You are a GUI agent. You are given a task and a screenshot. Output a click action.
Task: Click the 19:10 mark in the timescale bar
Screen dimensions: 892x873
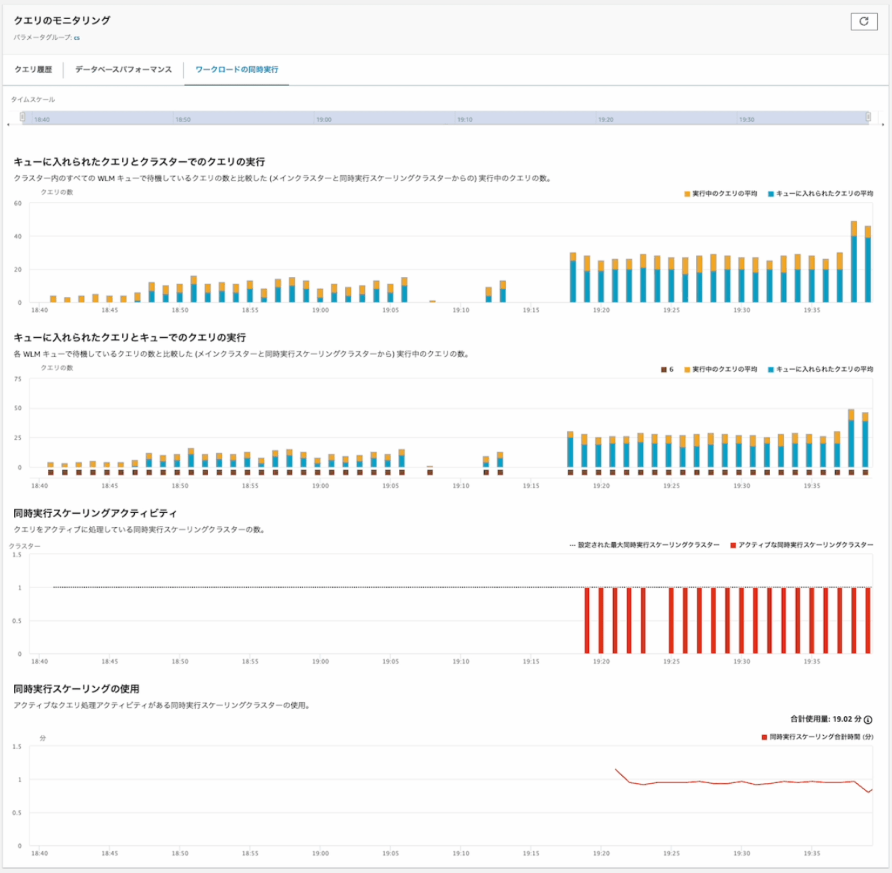465,119
